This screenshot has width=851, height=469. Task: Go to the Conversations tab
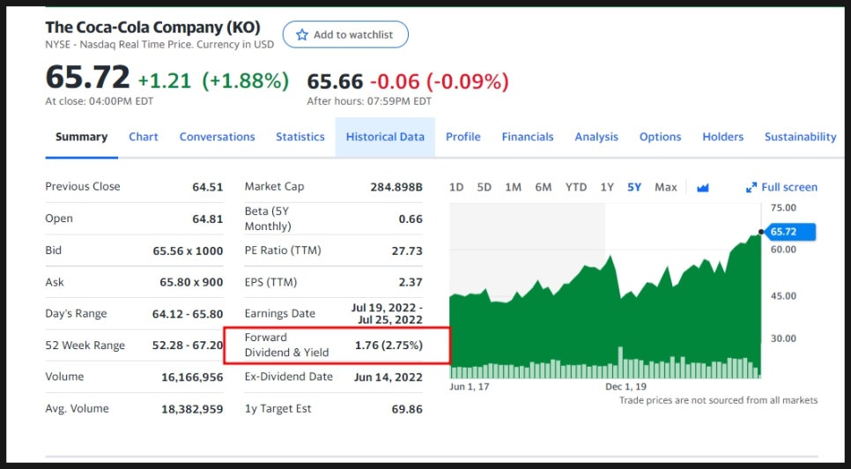coord(217,137)
